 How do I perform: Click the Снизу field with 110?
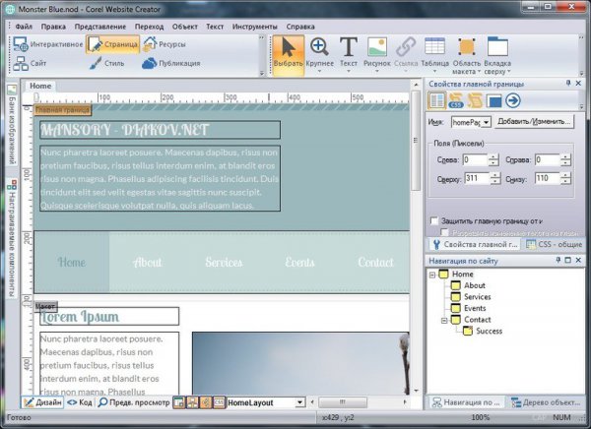(547, 178)
